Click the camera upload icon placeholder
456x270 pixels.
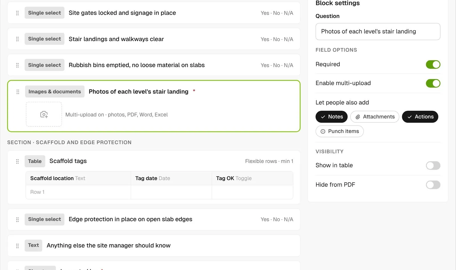point(44,114)
